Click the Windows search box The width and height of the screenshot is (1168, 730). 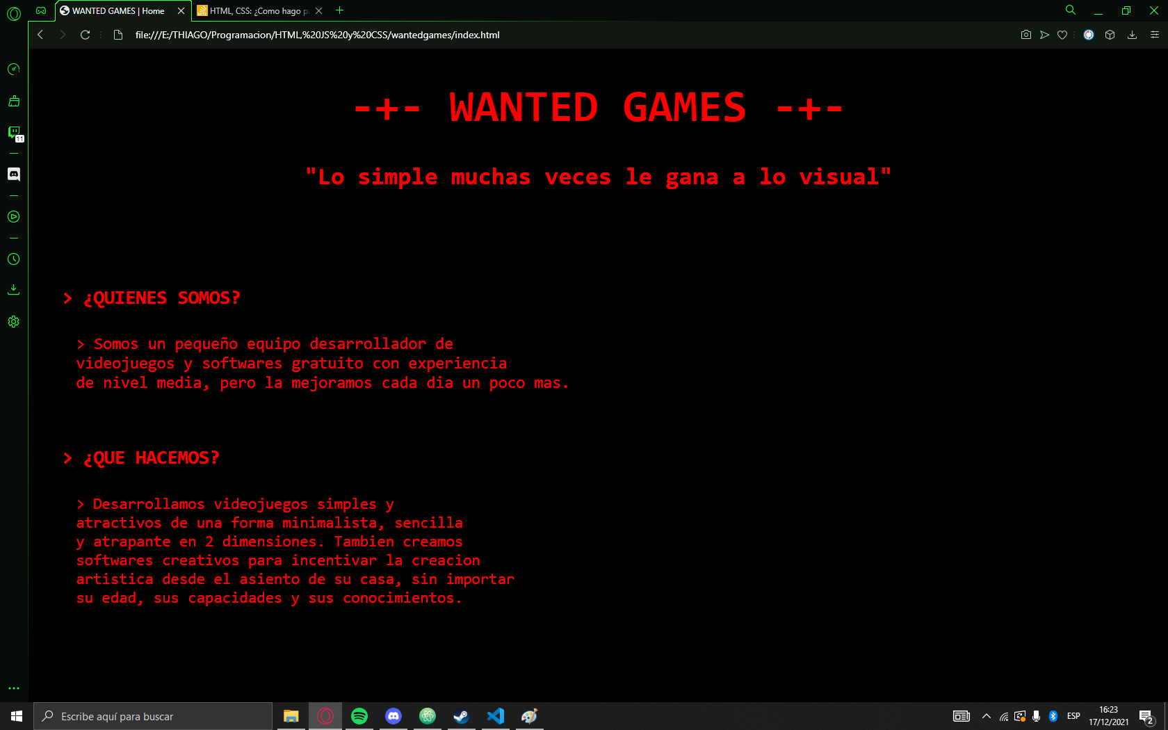(153, 716)
